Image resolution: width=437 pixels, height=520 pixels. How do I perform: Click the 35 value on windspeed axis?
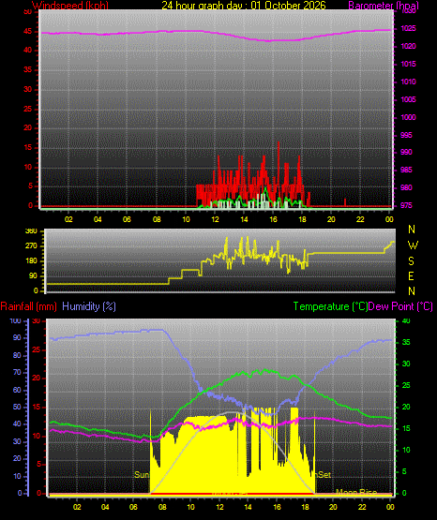point(28,70)
